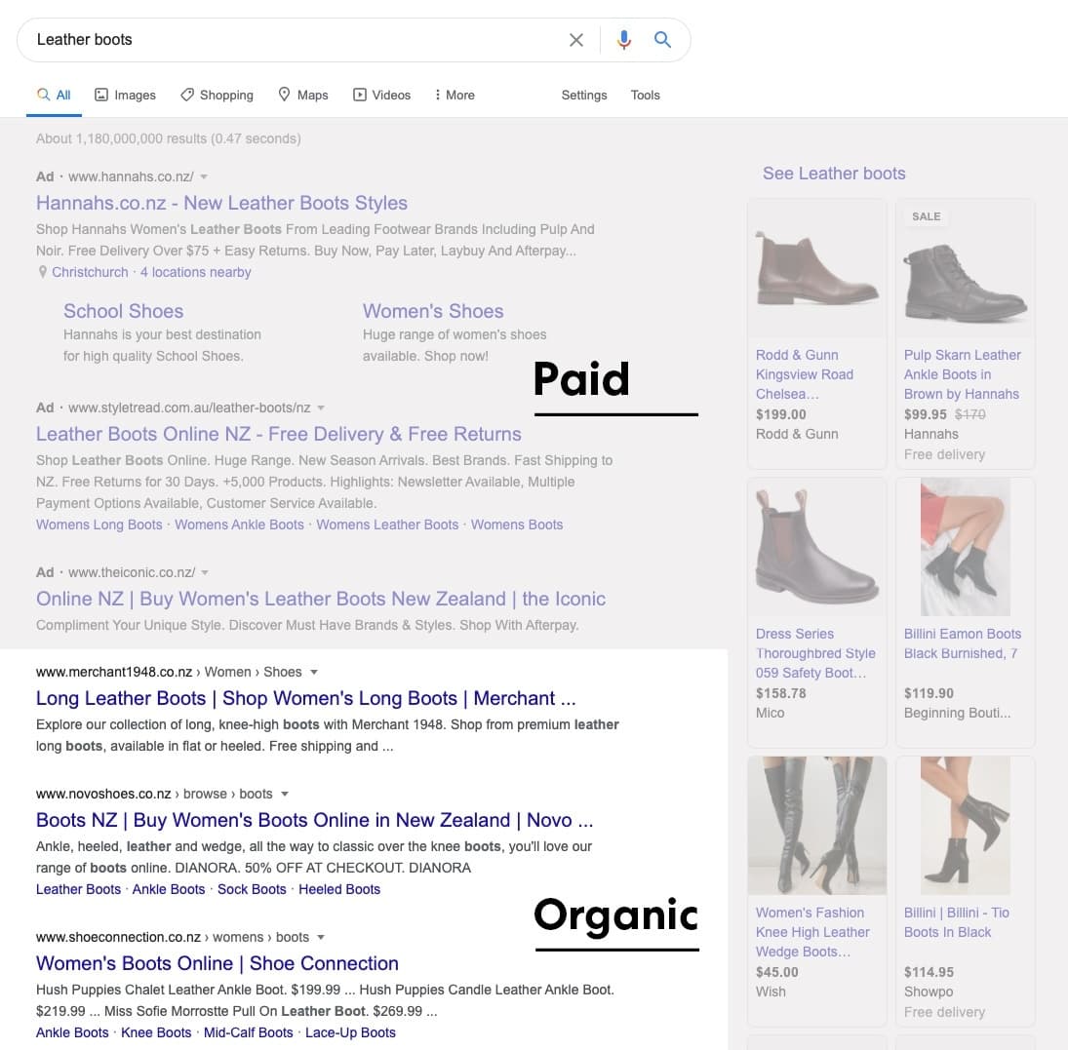1068x1050 pixels.
Task: Start voice search with the microphone icon
Action: pyautogui.click(x=624, y=40)
